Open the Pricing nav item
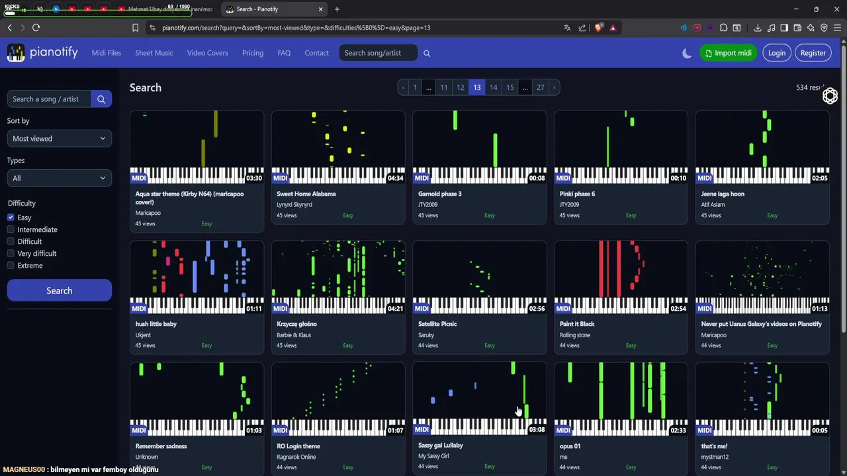This screenshot has height=476, width=847. click(253, 53)
